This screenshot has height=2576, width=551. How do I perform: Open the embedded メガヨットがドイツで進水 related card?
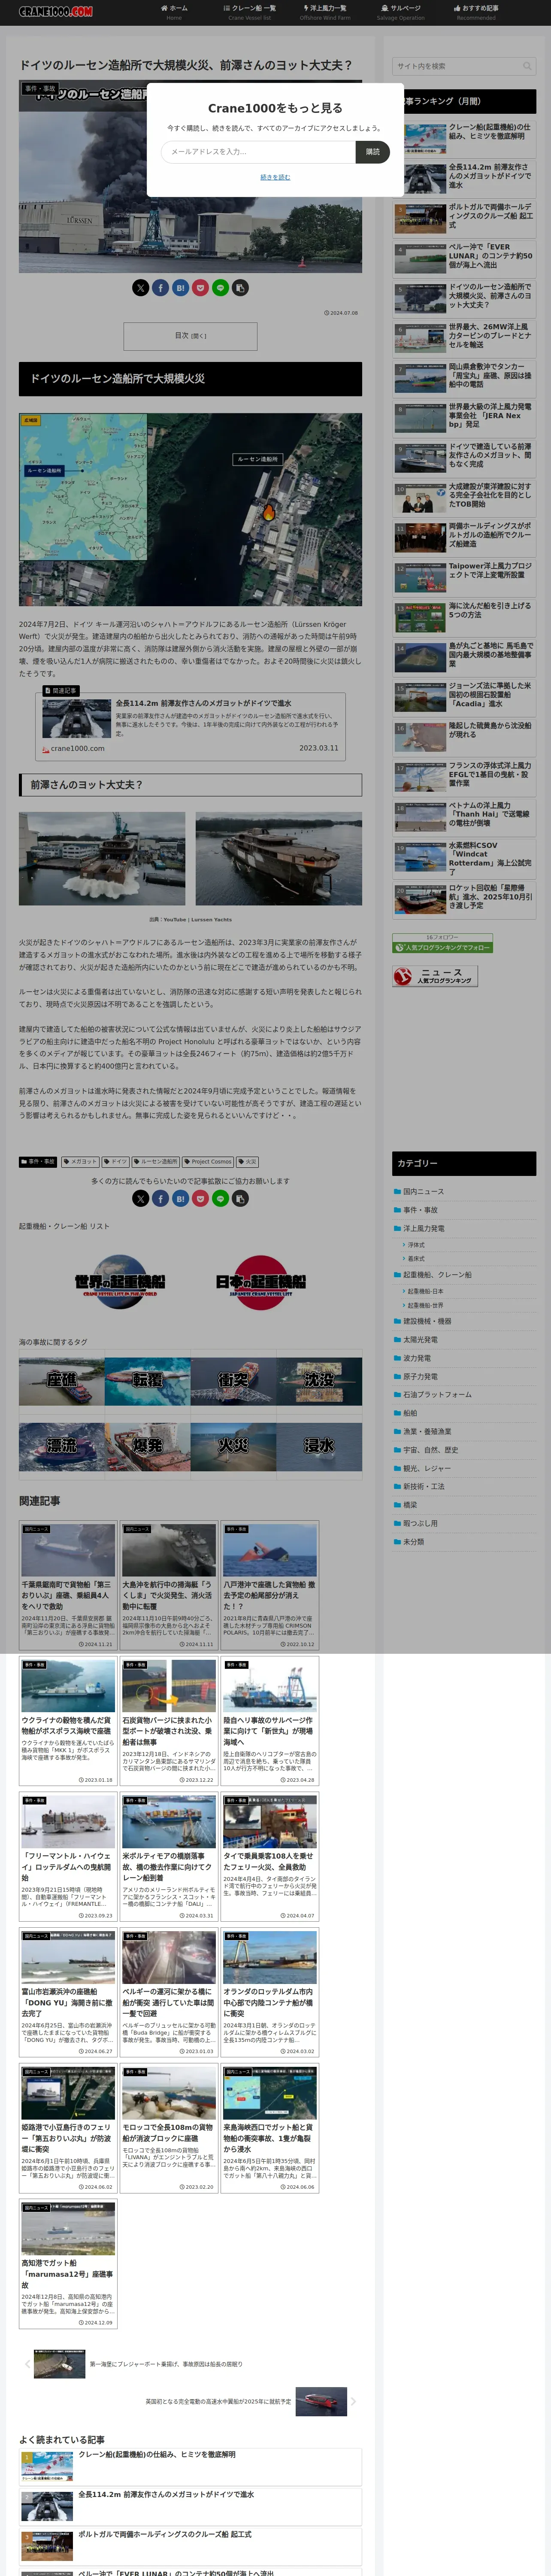190,726
